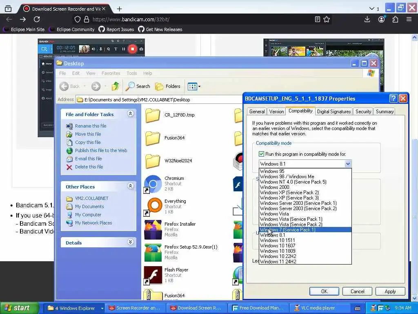Choose Windows Vista option
Viewport: 418px width, 314px height.
pos(305,214)
